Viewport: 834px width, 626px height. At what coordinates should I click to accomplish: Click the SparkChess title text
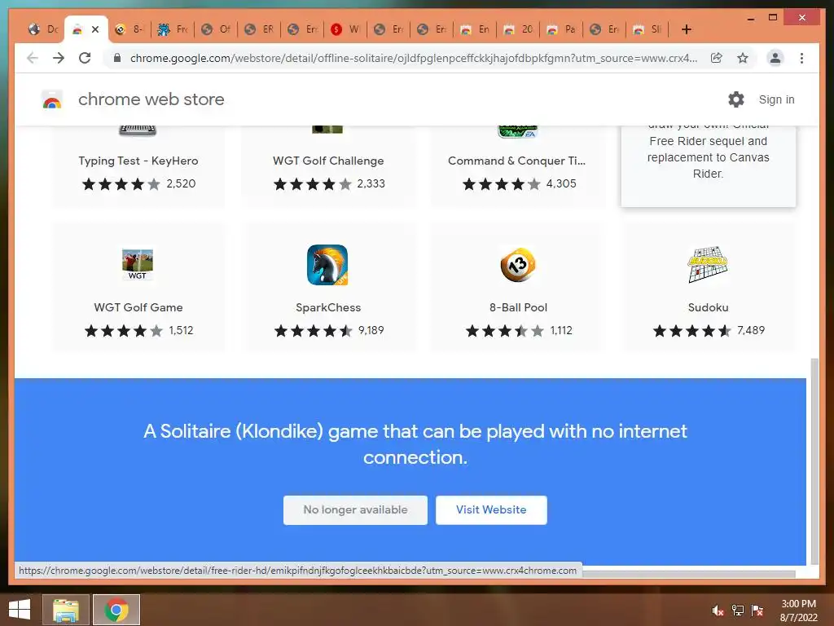pos(328,307)
